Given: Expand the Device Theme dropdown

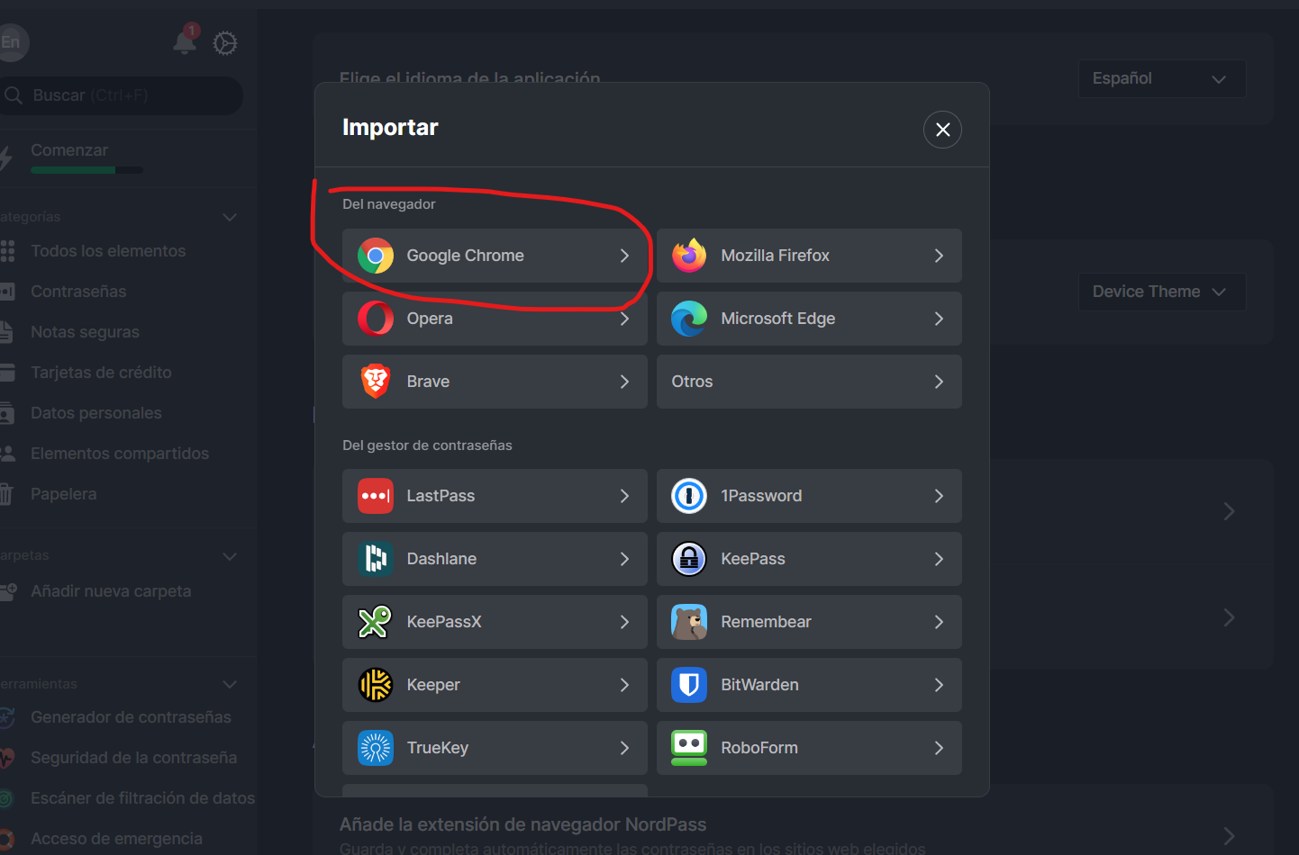Looking at the screenshot, I should (1161, 292).
